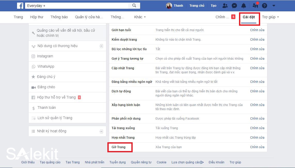The height and width of the screenshot is (168, 295).
Task: Expand the Trợ giúp dropdown on the right
Action: click(x=270, y=17)
